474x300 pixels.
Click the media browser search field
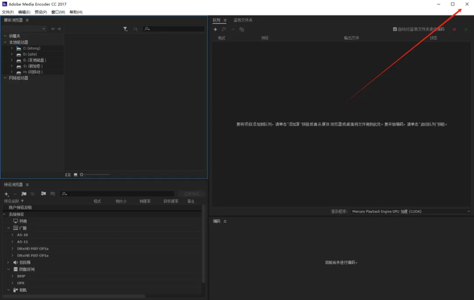[173, 28]
